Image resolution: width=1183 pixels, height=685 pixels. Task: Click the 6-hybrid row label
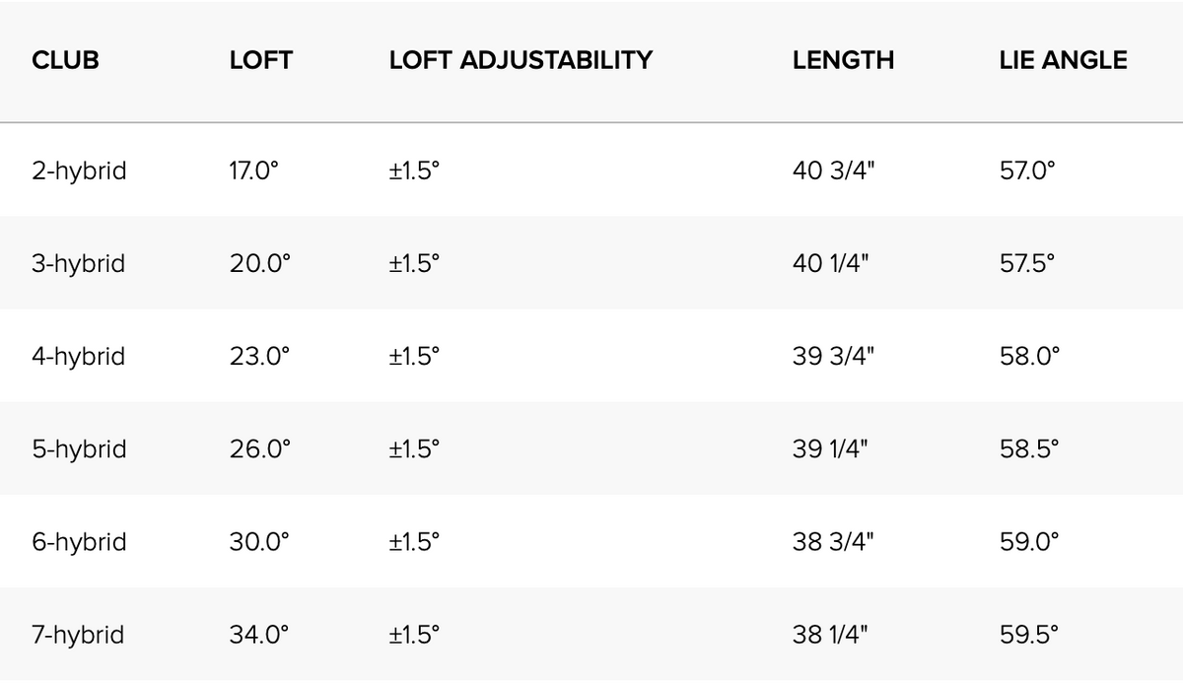[79, 542]
